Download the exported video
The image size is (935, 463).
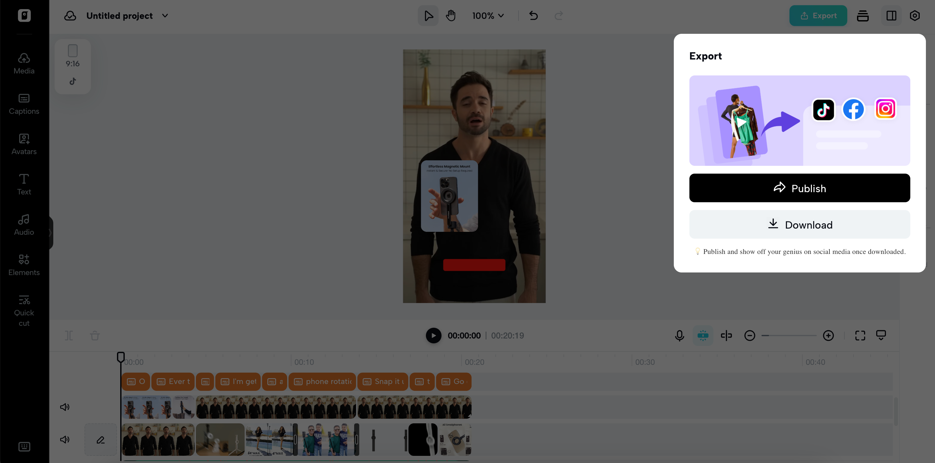[799, 224]
